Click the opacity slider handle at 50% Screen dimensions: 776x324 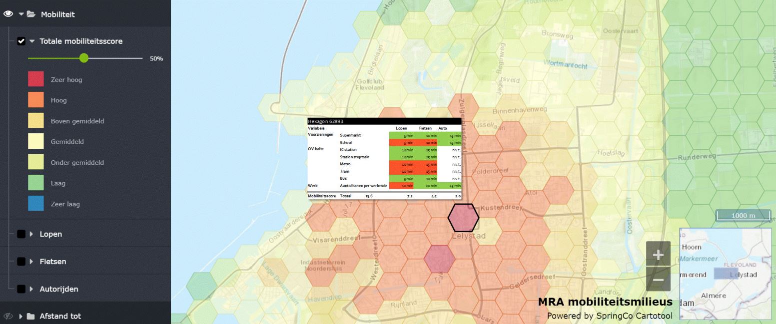coord(84,58)
